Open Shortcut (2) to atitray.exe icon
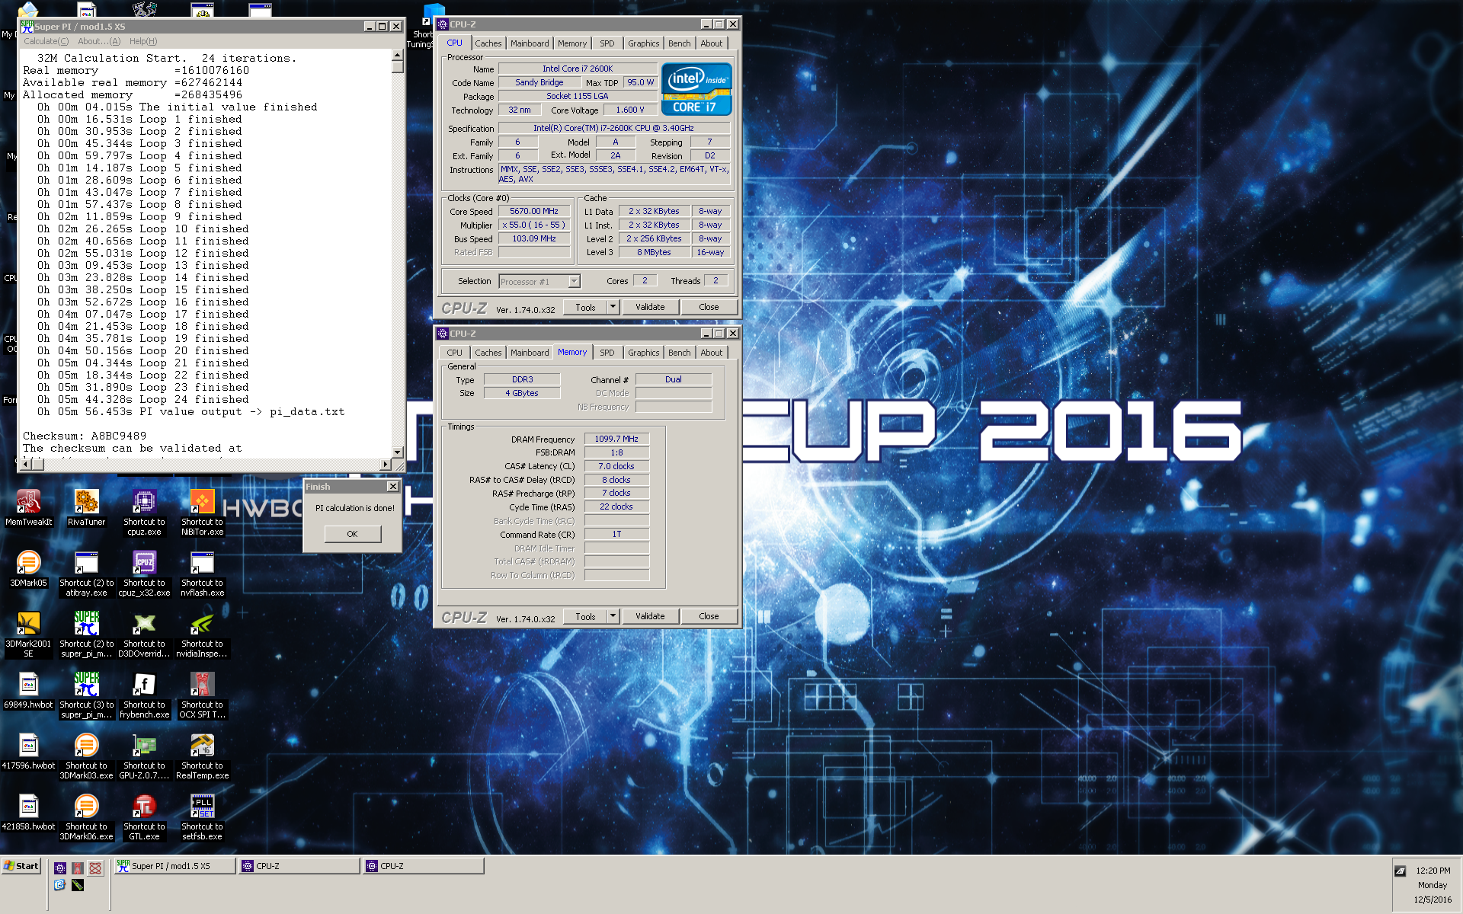 [86, 574]
